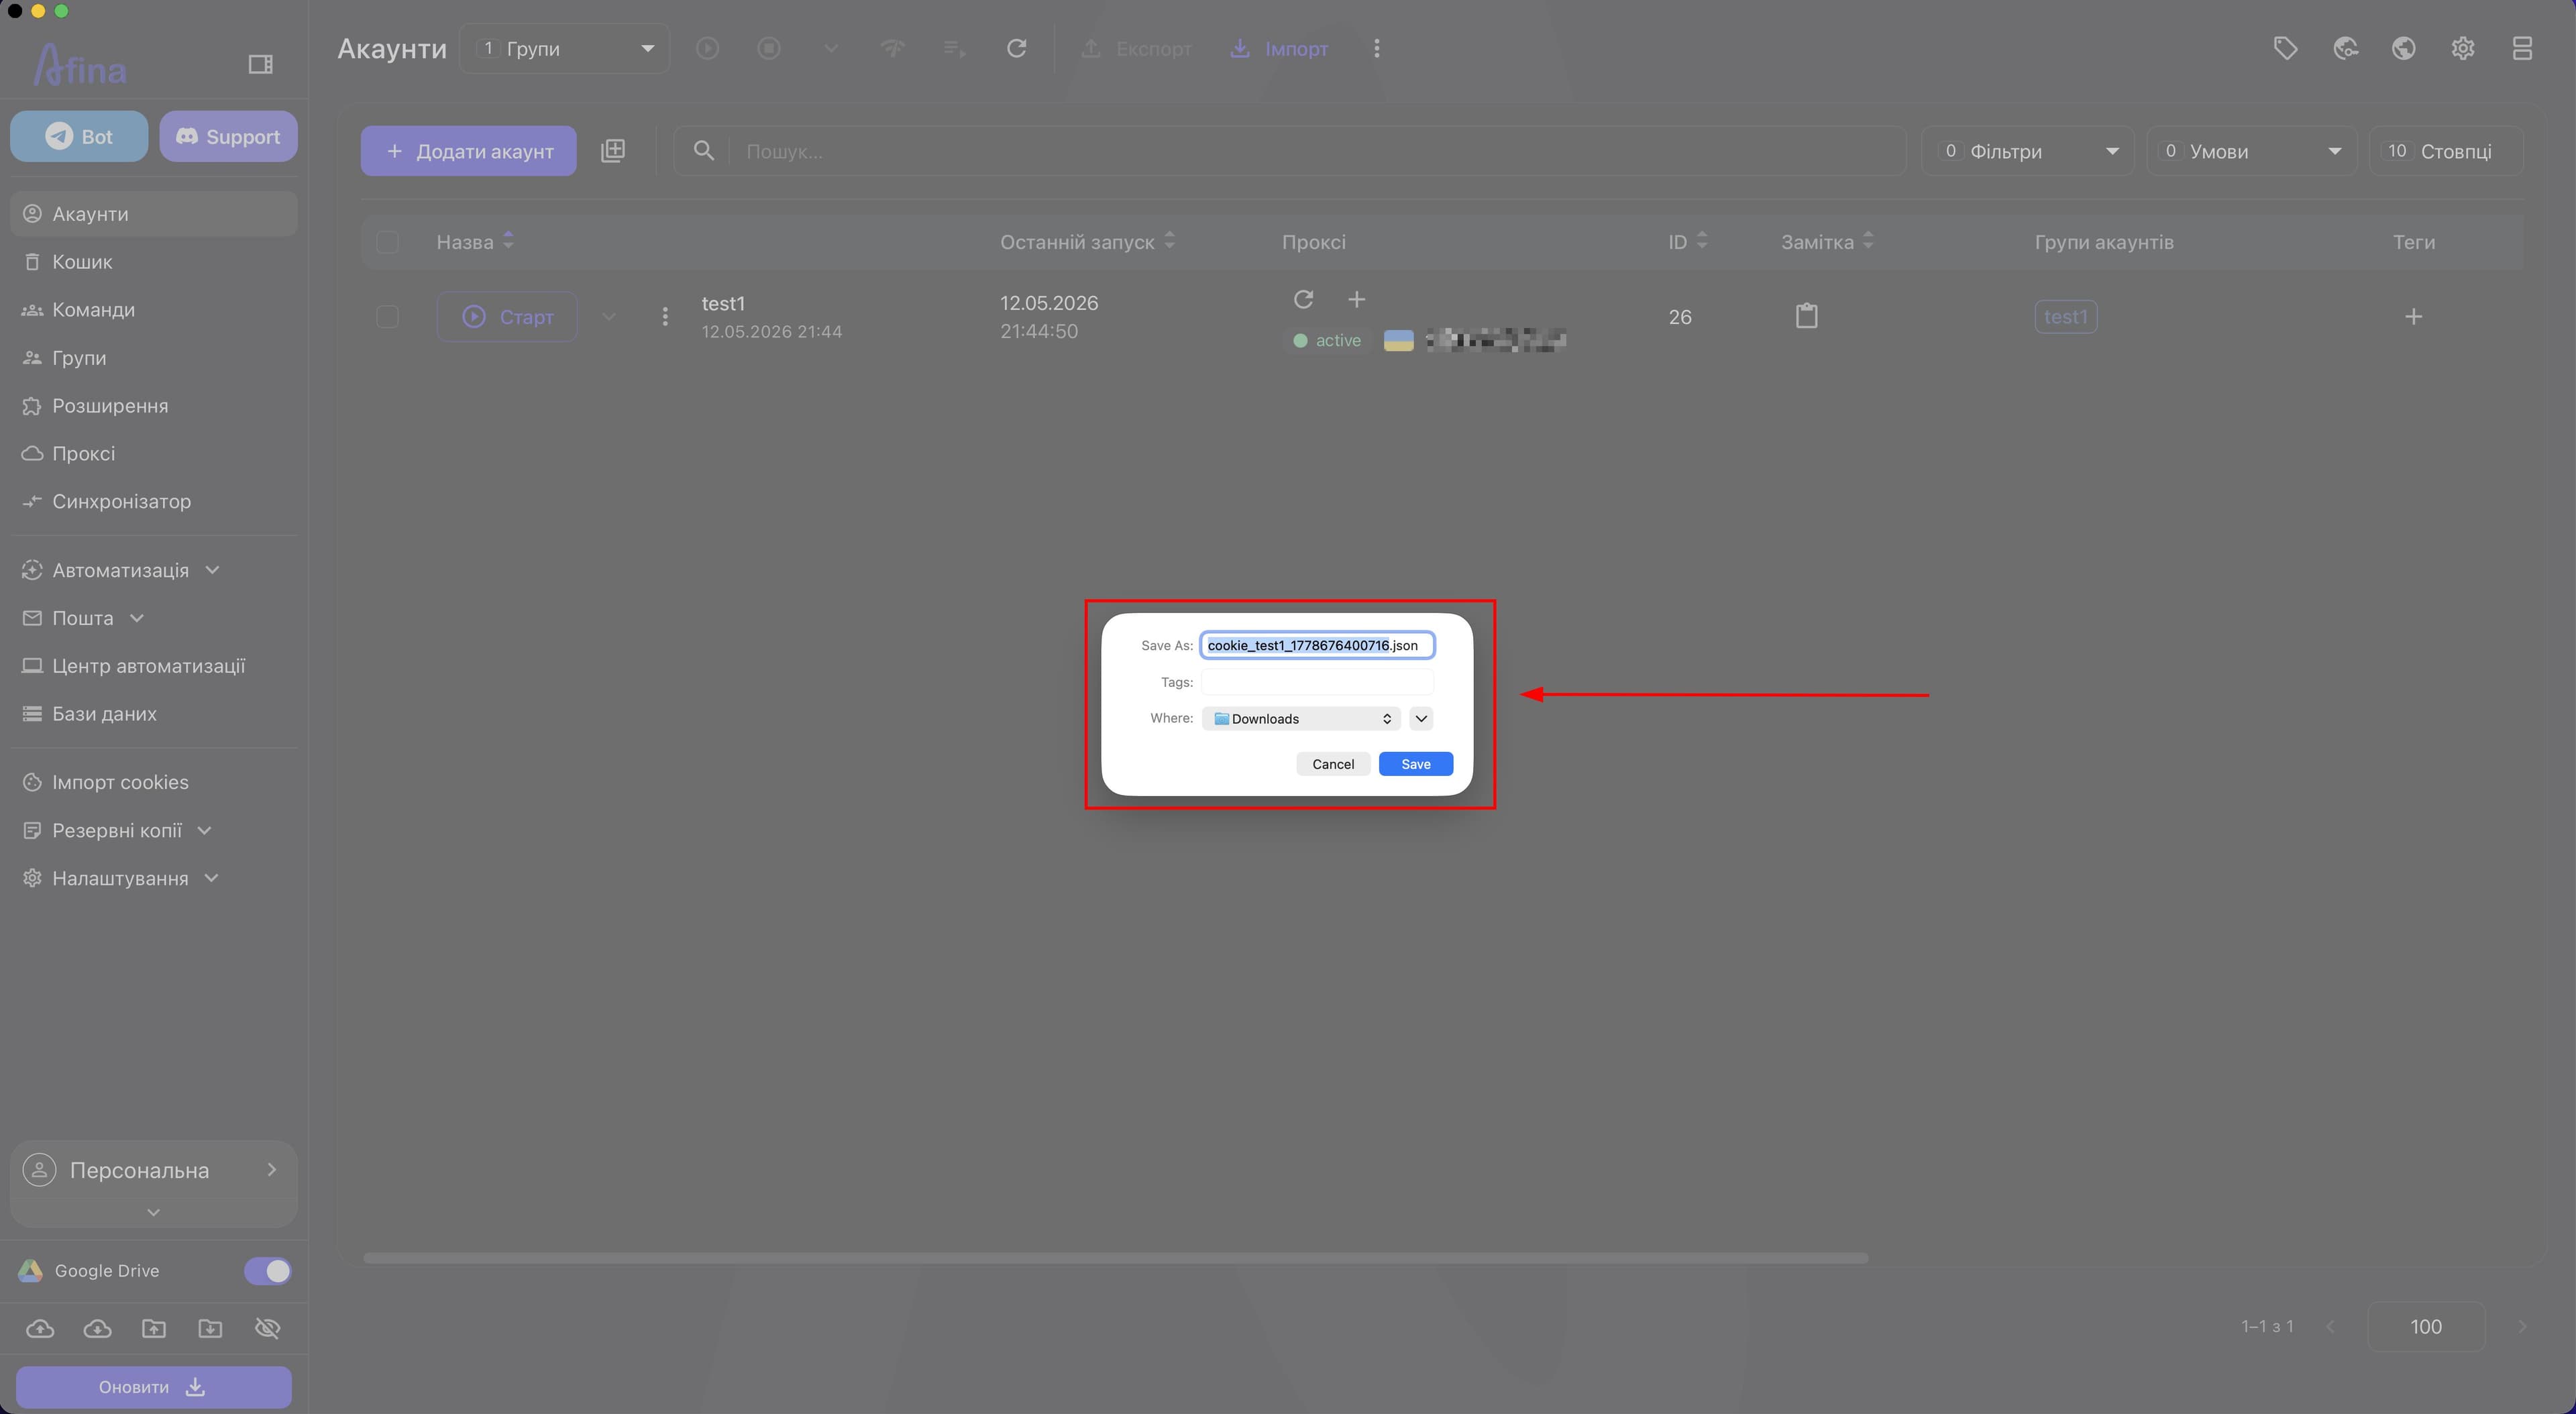Focus the Пошук search field
Viewport: 2576px width, 1414px height.
[x=1290, y=151]
